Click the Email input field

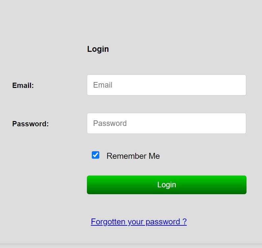click(167, 85)
